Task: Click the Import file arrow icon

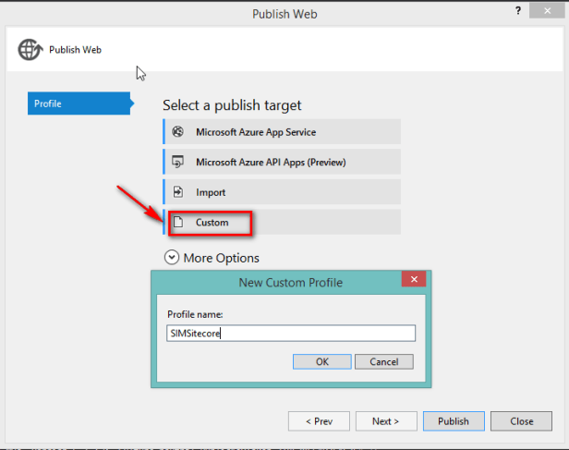Action: 177,191
